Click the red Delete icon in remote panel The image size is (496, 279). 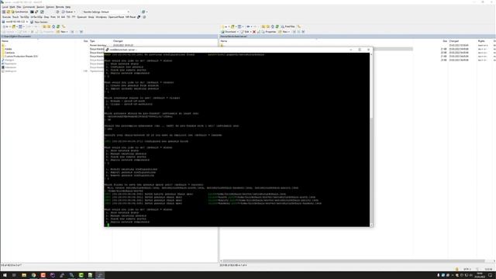254,32
